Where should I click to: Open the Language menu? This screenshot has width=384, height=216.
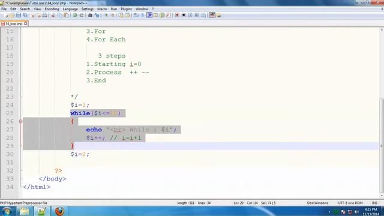pyautogui.click(x=70, y=9)
